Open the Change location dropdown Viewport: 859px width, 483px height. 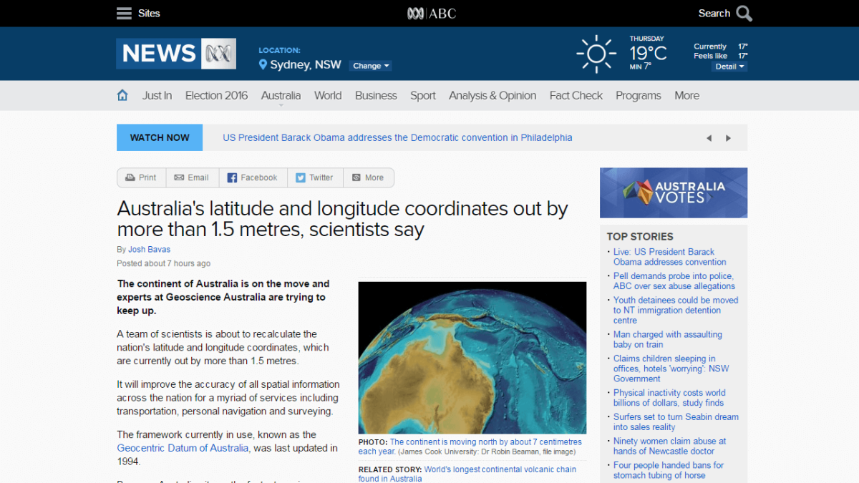click(x=370, y=65)
